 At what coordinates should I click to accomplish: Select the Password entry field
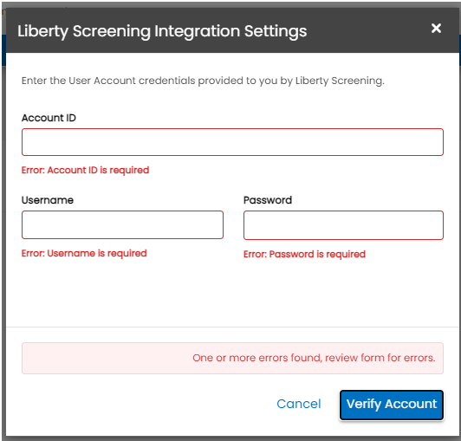(343, 225)
